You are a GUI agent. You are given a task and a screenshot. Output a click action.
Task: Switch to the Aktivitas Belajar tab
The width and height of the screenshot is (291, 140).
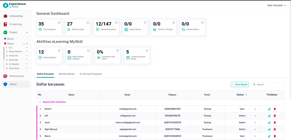pos(67,74)
